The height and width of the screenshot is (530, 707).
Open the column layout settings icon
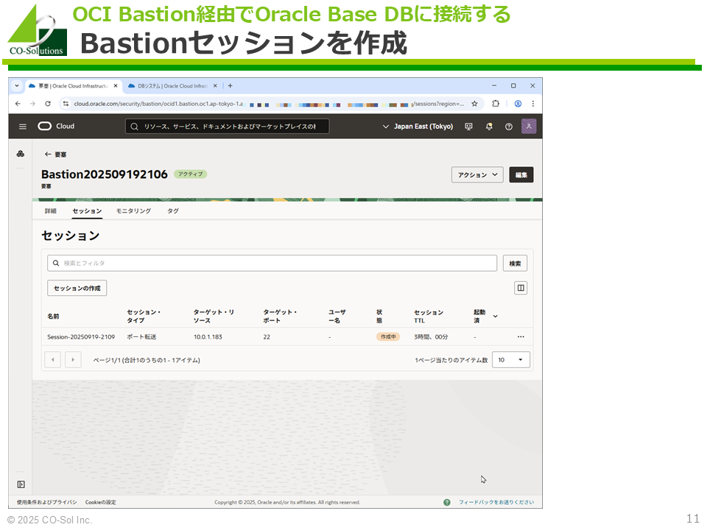(x=521, y=288)
